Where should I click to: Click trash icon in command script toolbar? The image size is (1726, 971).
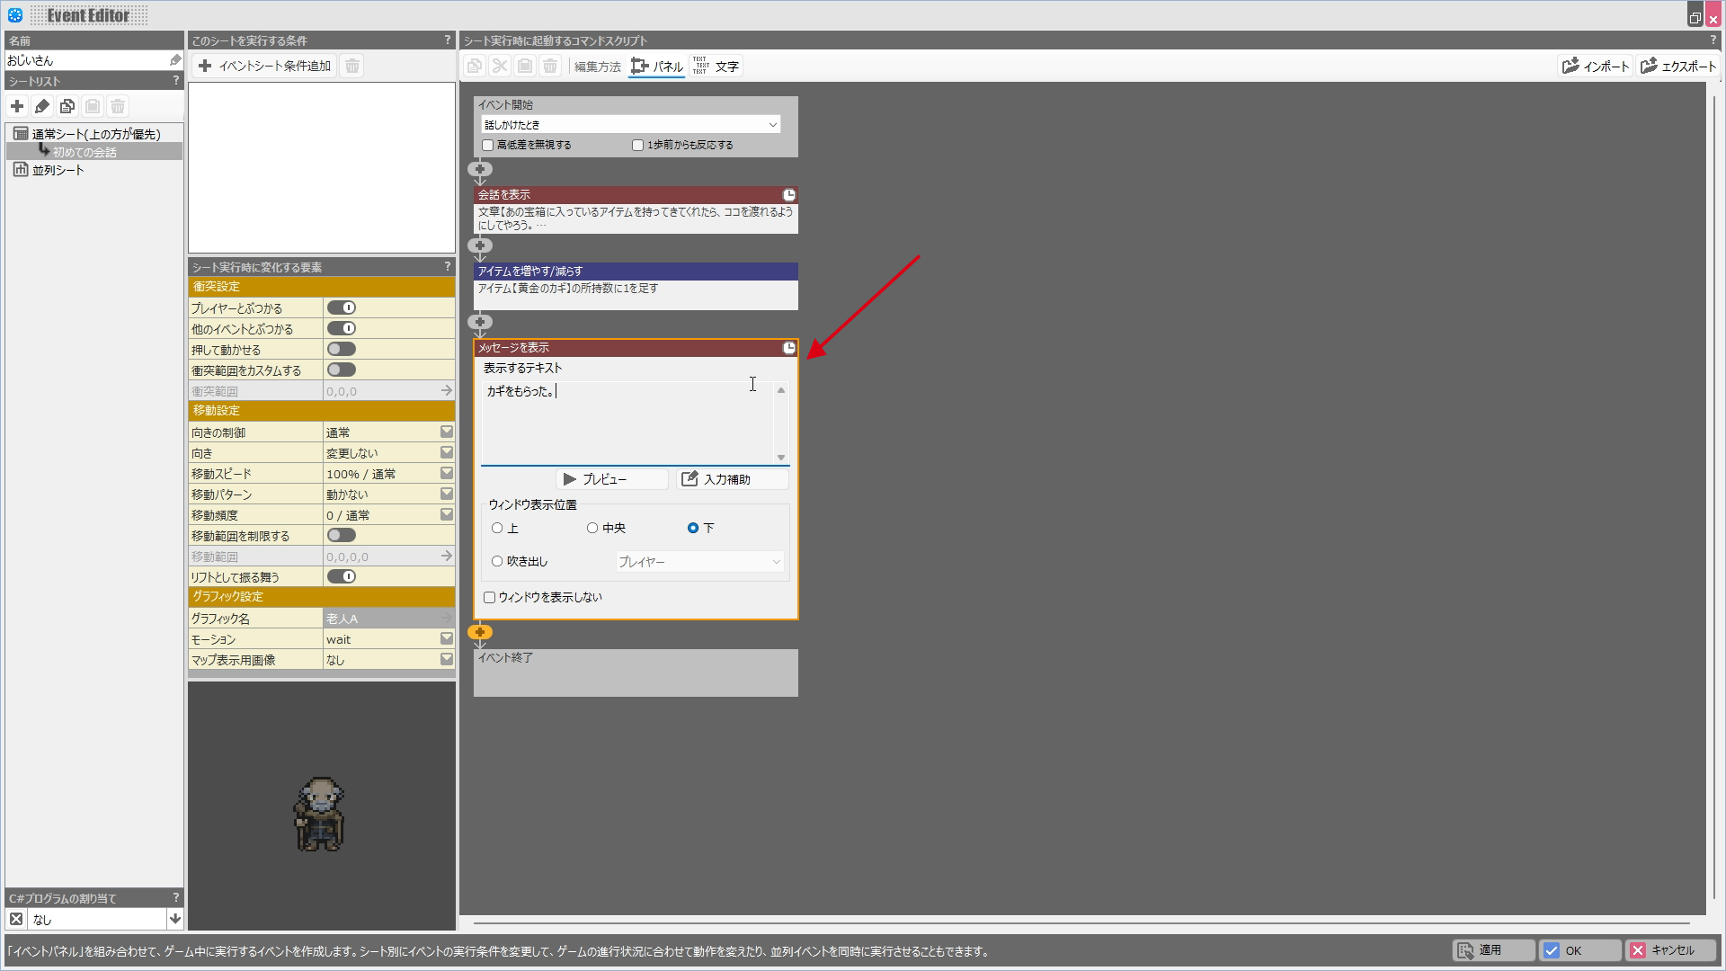point(550,66)
